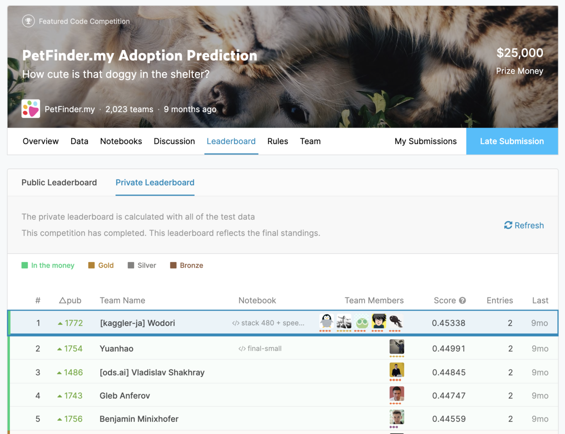Click code icon next to final-small notebook
This screenshot has width=565, height=434.
click(242, 349)
